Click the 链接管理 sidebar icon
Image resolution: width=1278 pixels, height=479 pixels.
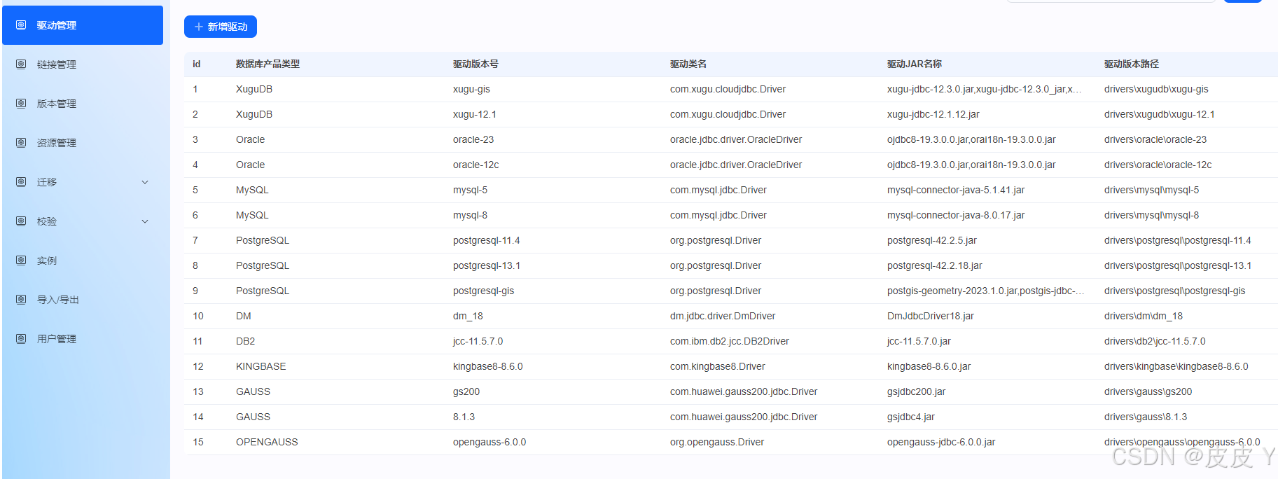[21, 64]
